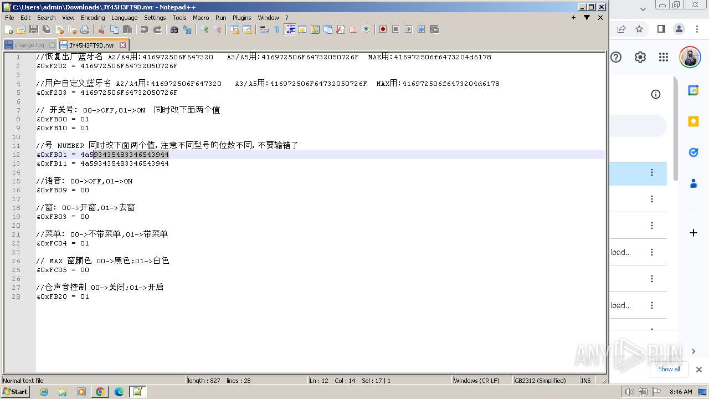Click the Close document toolbar icon
The height and width of the screenshot is (399, 709).
coord(59,29)
